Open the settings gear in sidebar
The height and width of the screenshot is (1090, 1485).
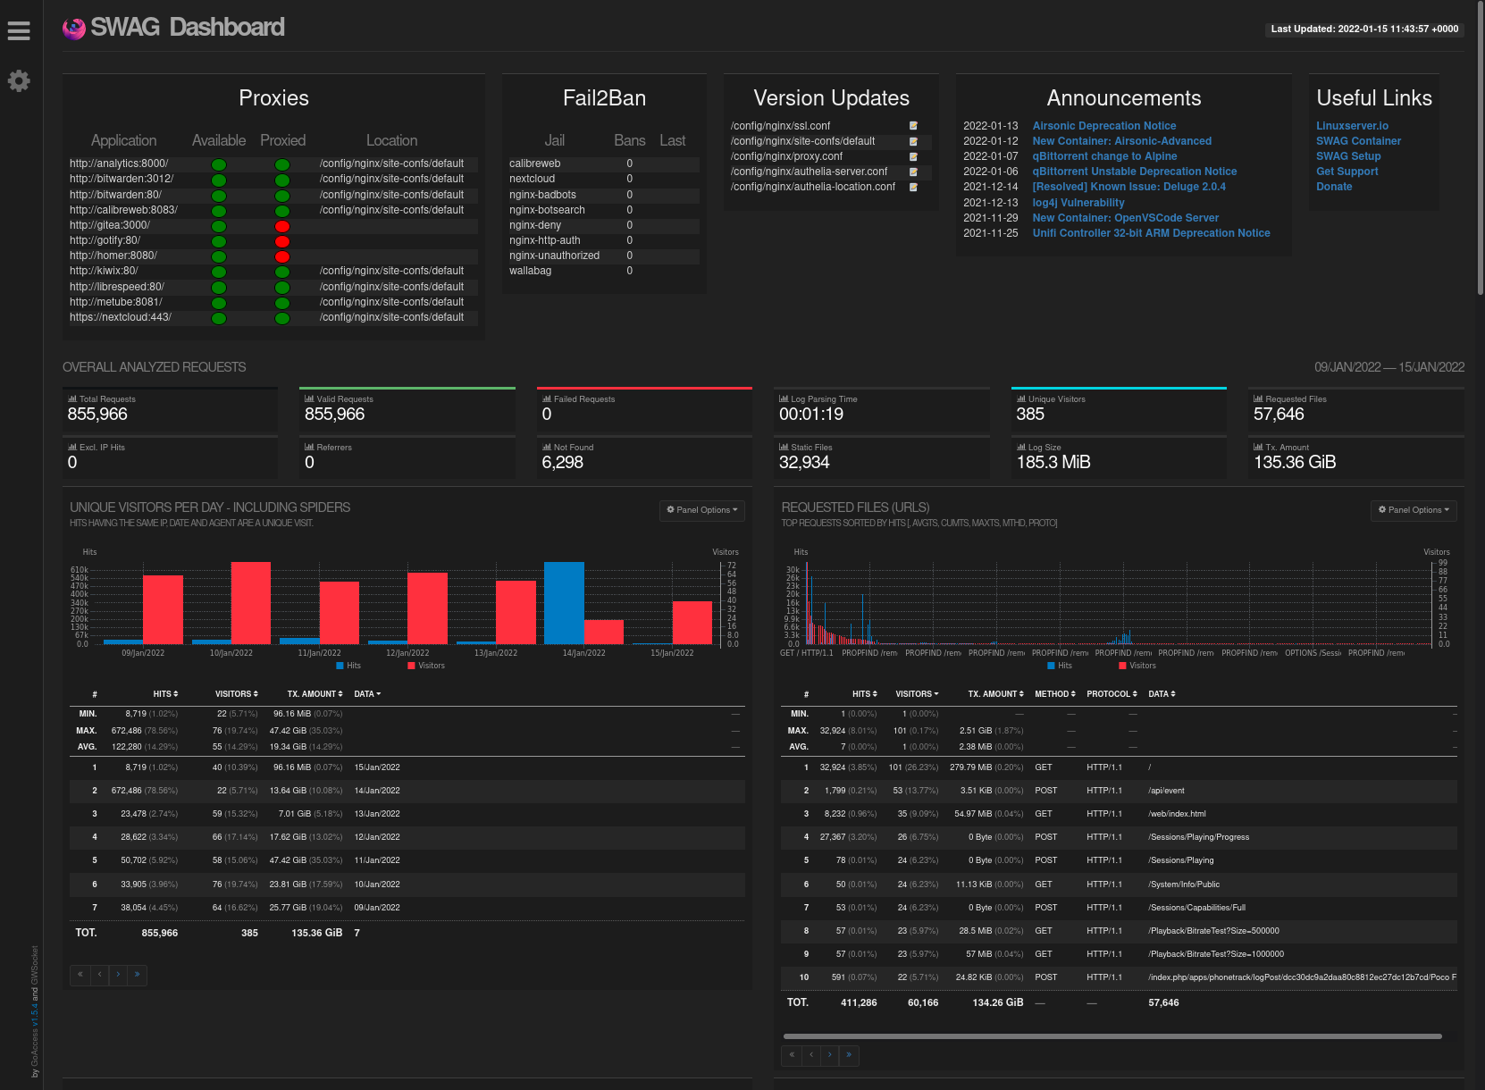(x=19, y=81)
